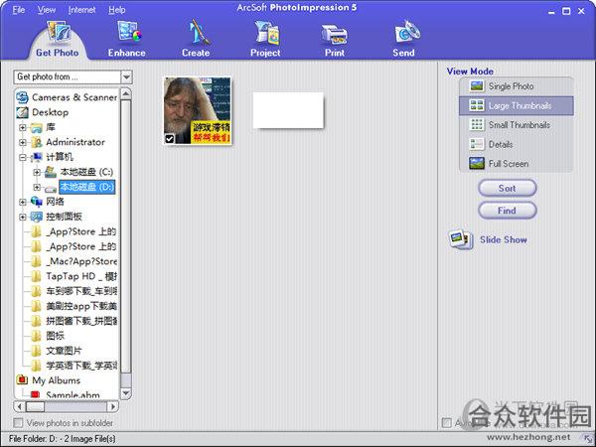Click the 图标 folder icon
The image size is (596, 447).
point(36,336)
